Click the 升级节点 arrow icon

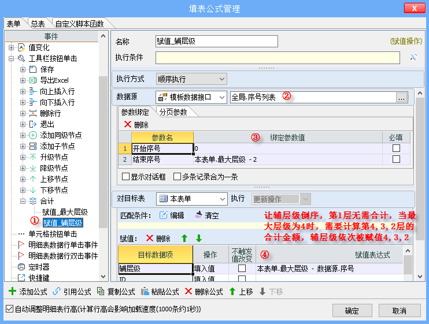tap(33, 157)
